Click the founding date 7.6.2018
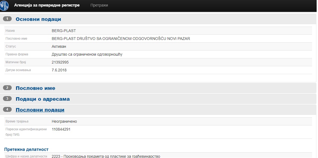Viewport: 318px width, 158px height. tap(59, 70)
